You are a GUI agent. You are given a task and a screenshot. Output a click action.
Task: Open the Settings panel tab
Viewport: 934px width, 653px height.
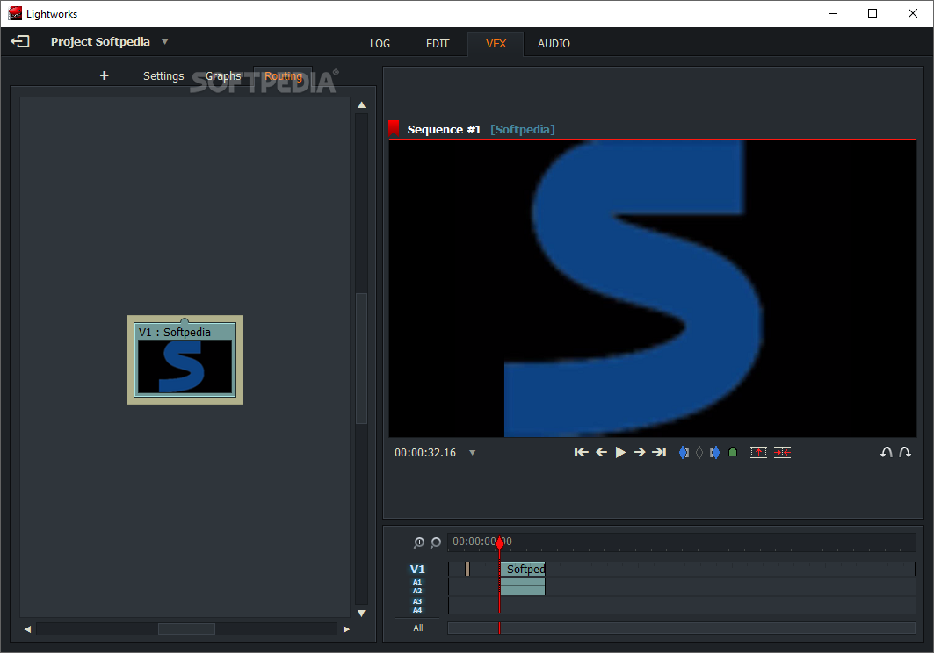tap(163, 76)
